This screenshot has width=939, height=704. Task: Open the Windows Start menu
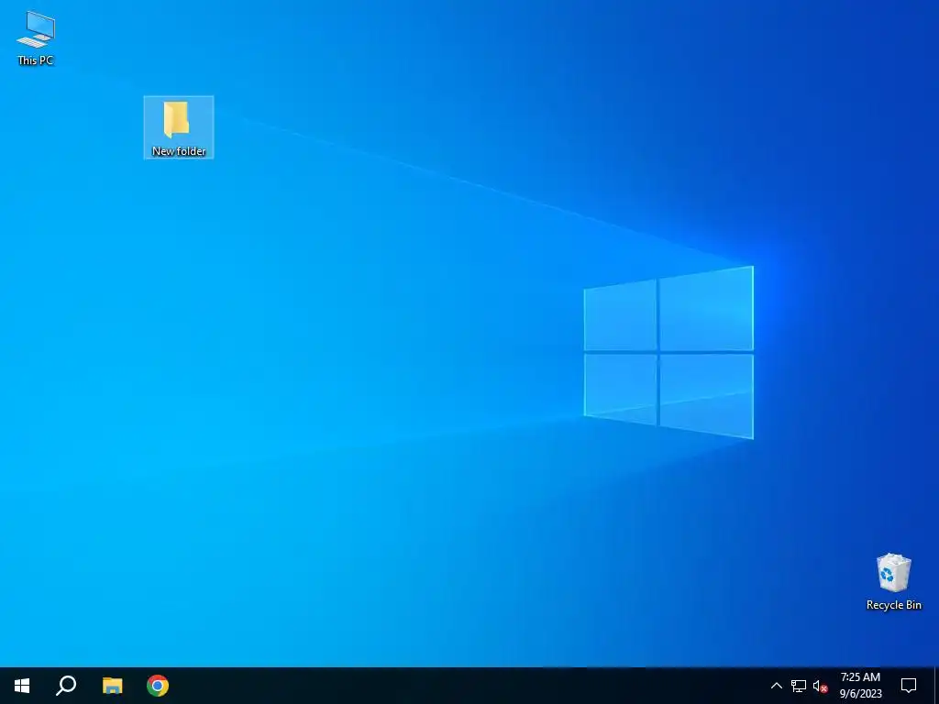coord(22,686)
